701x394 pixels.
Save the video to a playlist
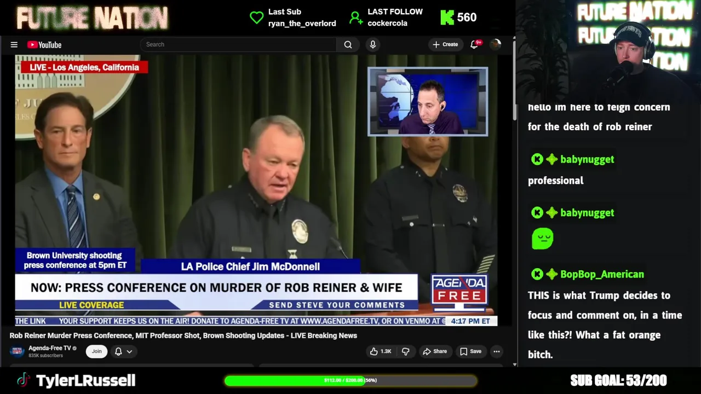coord(470,351)
